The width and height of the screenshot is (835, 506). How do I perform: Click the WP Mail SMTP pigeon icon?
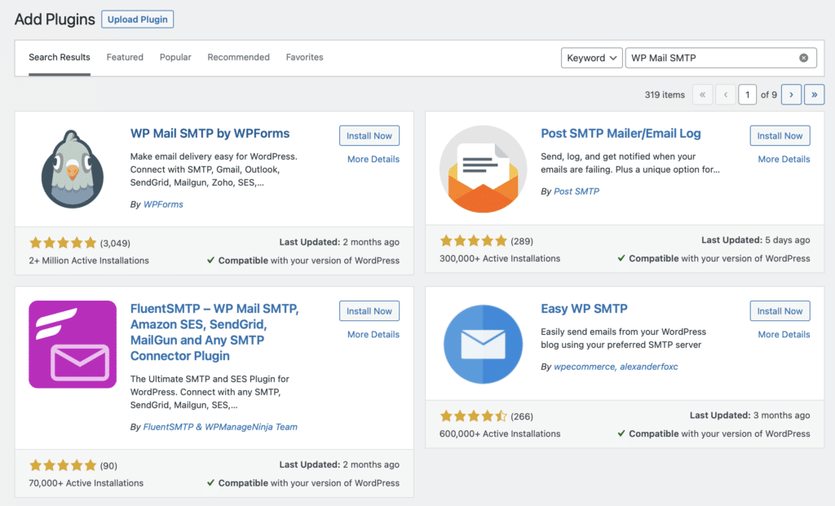73,169
